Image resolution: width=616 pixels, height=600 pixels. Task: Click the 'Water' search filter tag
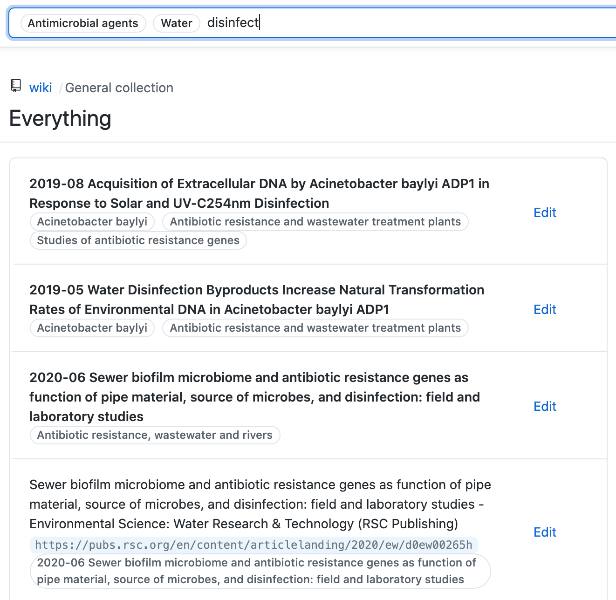click(177, 23)
